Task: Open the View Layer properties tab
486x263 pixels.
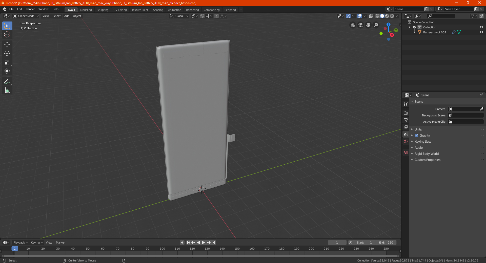Action: click(x=406, y=127)
